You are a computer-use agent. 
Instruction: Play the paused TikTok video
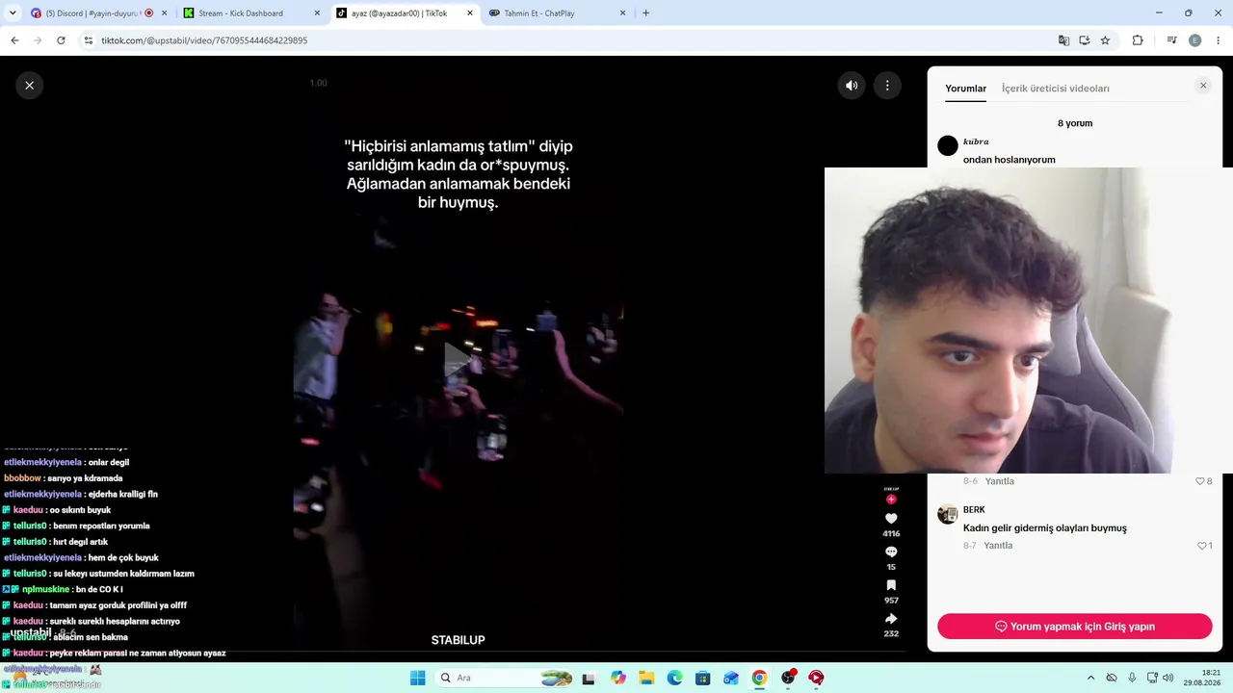(x=458, y=359)
